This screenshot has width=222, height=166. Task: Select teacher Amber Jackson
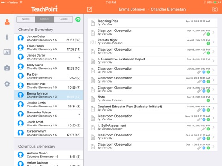click(x=49, y=163)
